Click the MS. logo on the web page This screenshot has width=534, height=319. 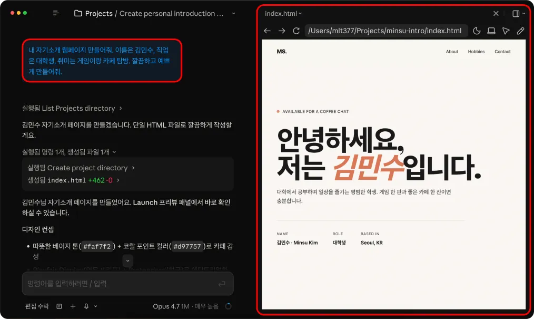(x=282, y=52)
